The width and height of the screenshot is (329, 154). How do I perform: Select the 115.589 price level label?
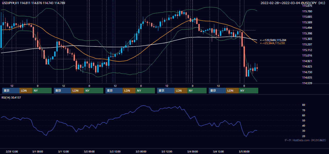click(307, 22)
